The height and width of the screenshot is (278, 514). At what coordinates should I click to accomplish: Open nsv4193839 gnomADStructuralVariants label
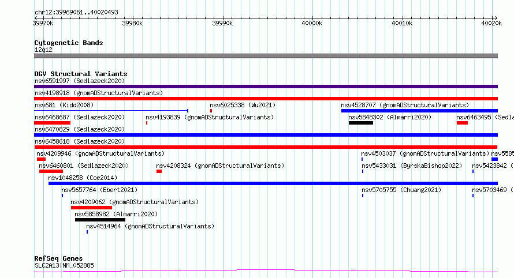[210, 117]
